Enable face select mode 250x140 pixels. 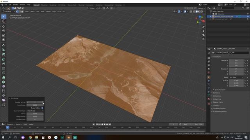tap(22, 12)
